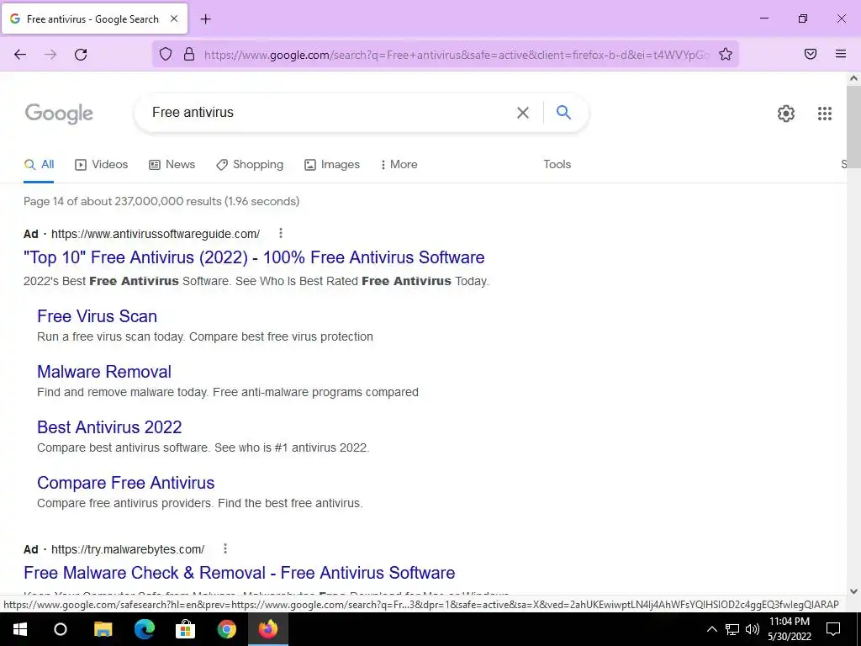861x646 pixels.
Task: Open options for malwarebytes ad
Action: pyautogui.click(x=225, y=548)
